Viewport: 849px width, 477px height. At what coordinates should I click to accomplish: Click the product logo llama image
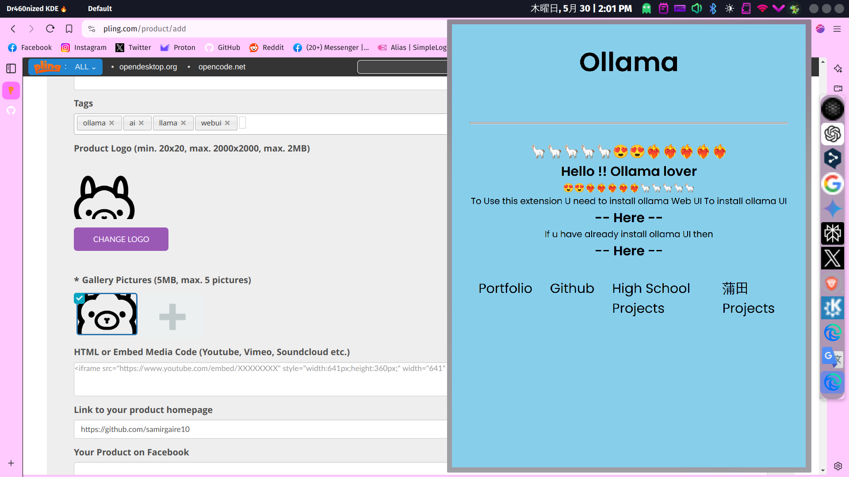pyautogui.click(x=104, y=197)
